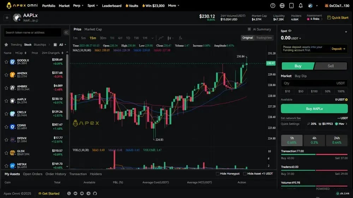Screen dimensions: 353x198
Task: Click the token list scrollbar
Action: (67, 88)
